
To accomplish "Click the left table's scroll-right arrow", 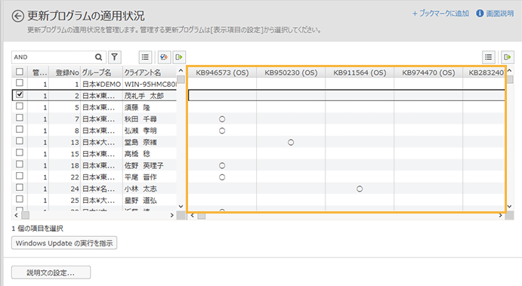I will (171, 216).
